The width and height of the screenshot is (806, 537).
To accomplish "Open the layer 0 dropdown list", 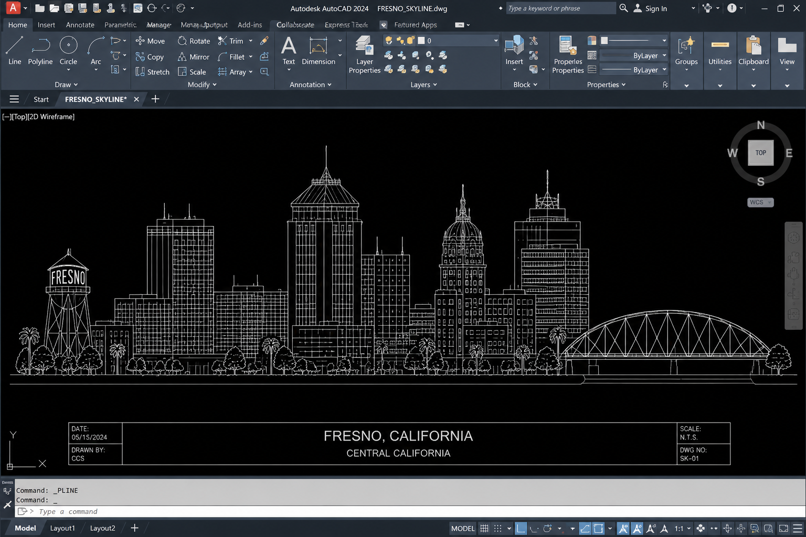I will [x=496, y=40].
